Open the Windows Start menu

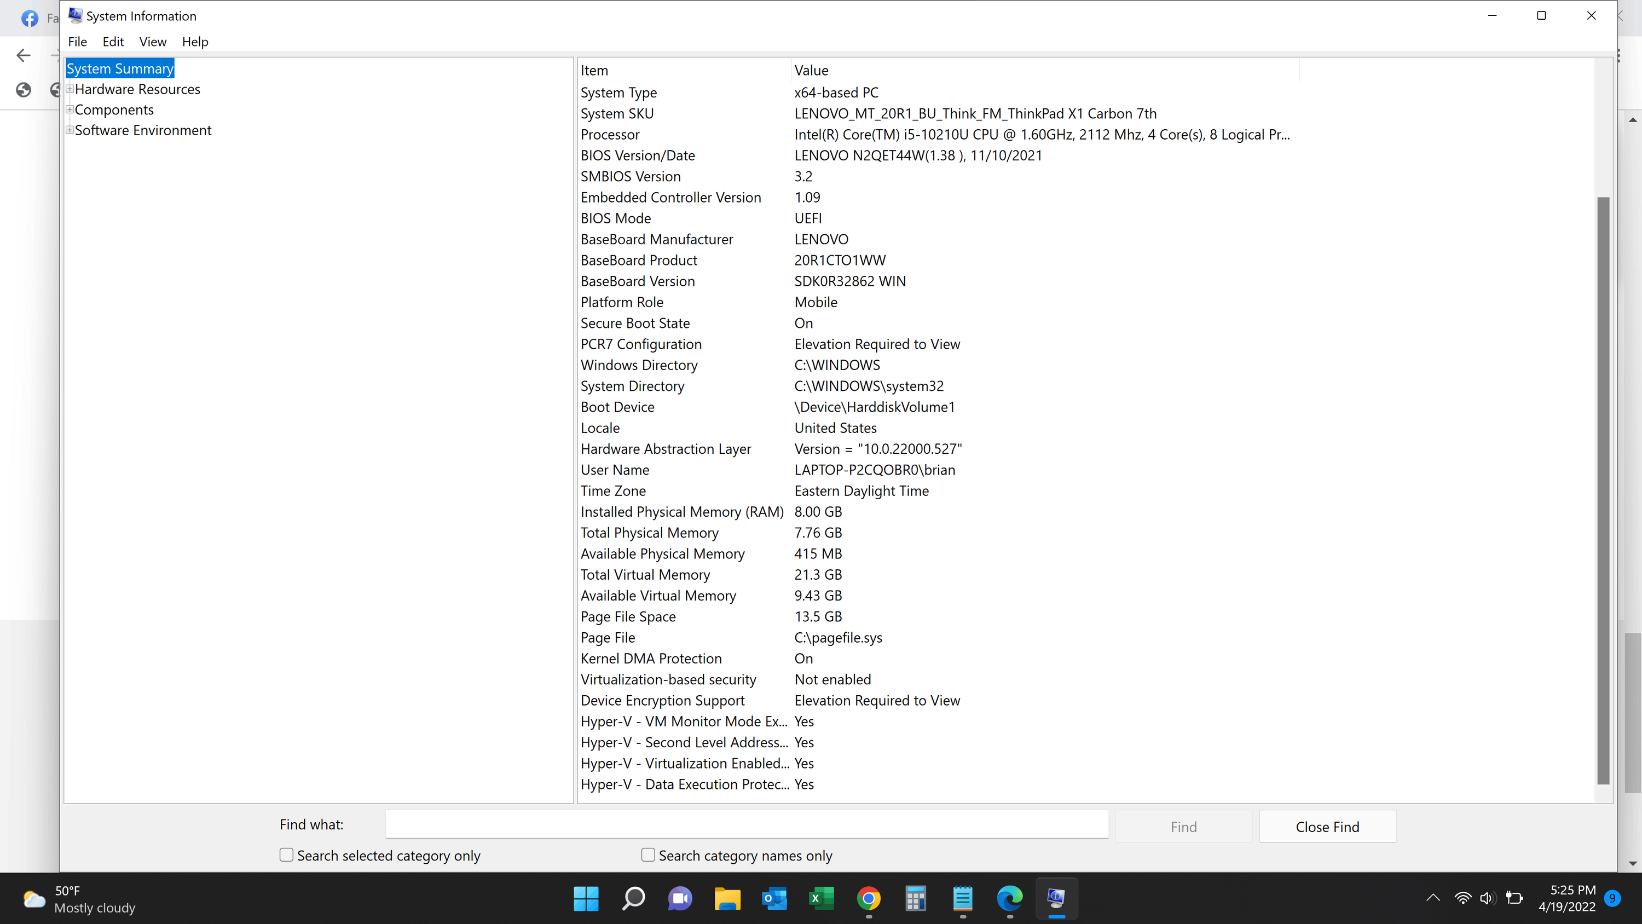point(586,898)
